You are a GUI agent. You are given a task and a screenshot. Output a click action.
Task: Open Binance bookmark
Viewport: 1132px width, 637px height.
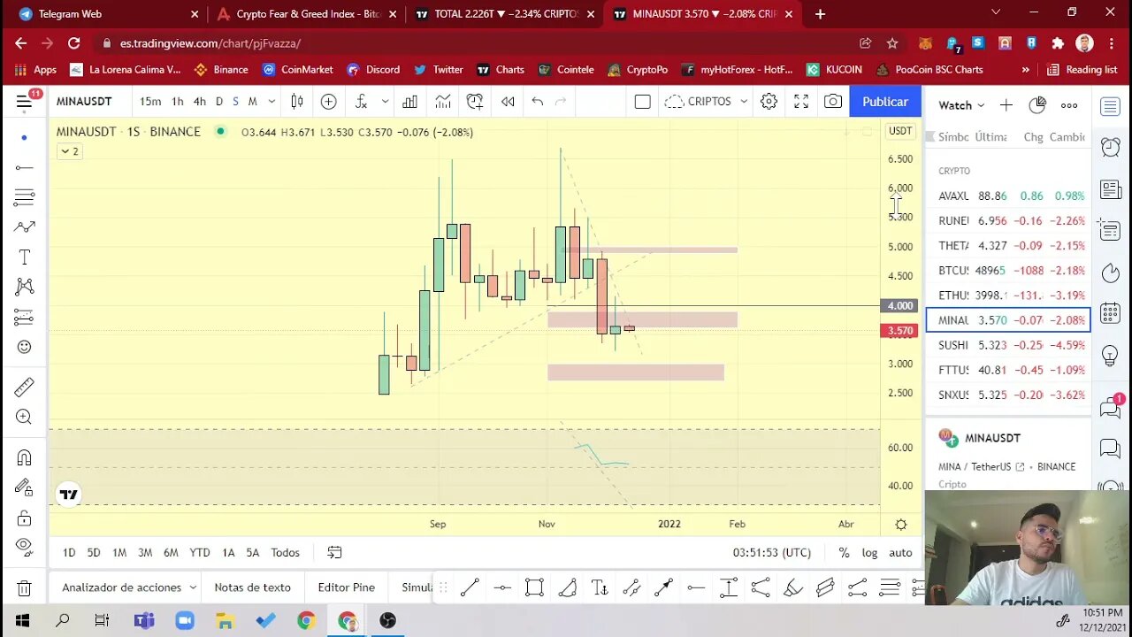pos(221,70)
